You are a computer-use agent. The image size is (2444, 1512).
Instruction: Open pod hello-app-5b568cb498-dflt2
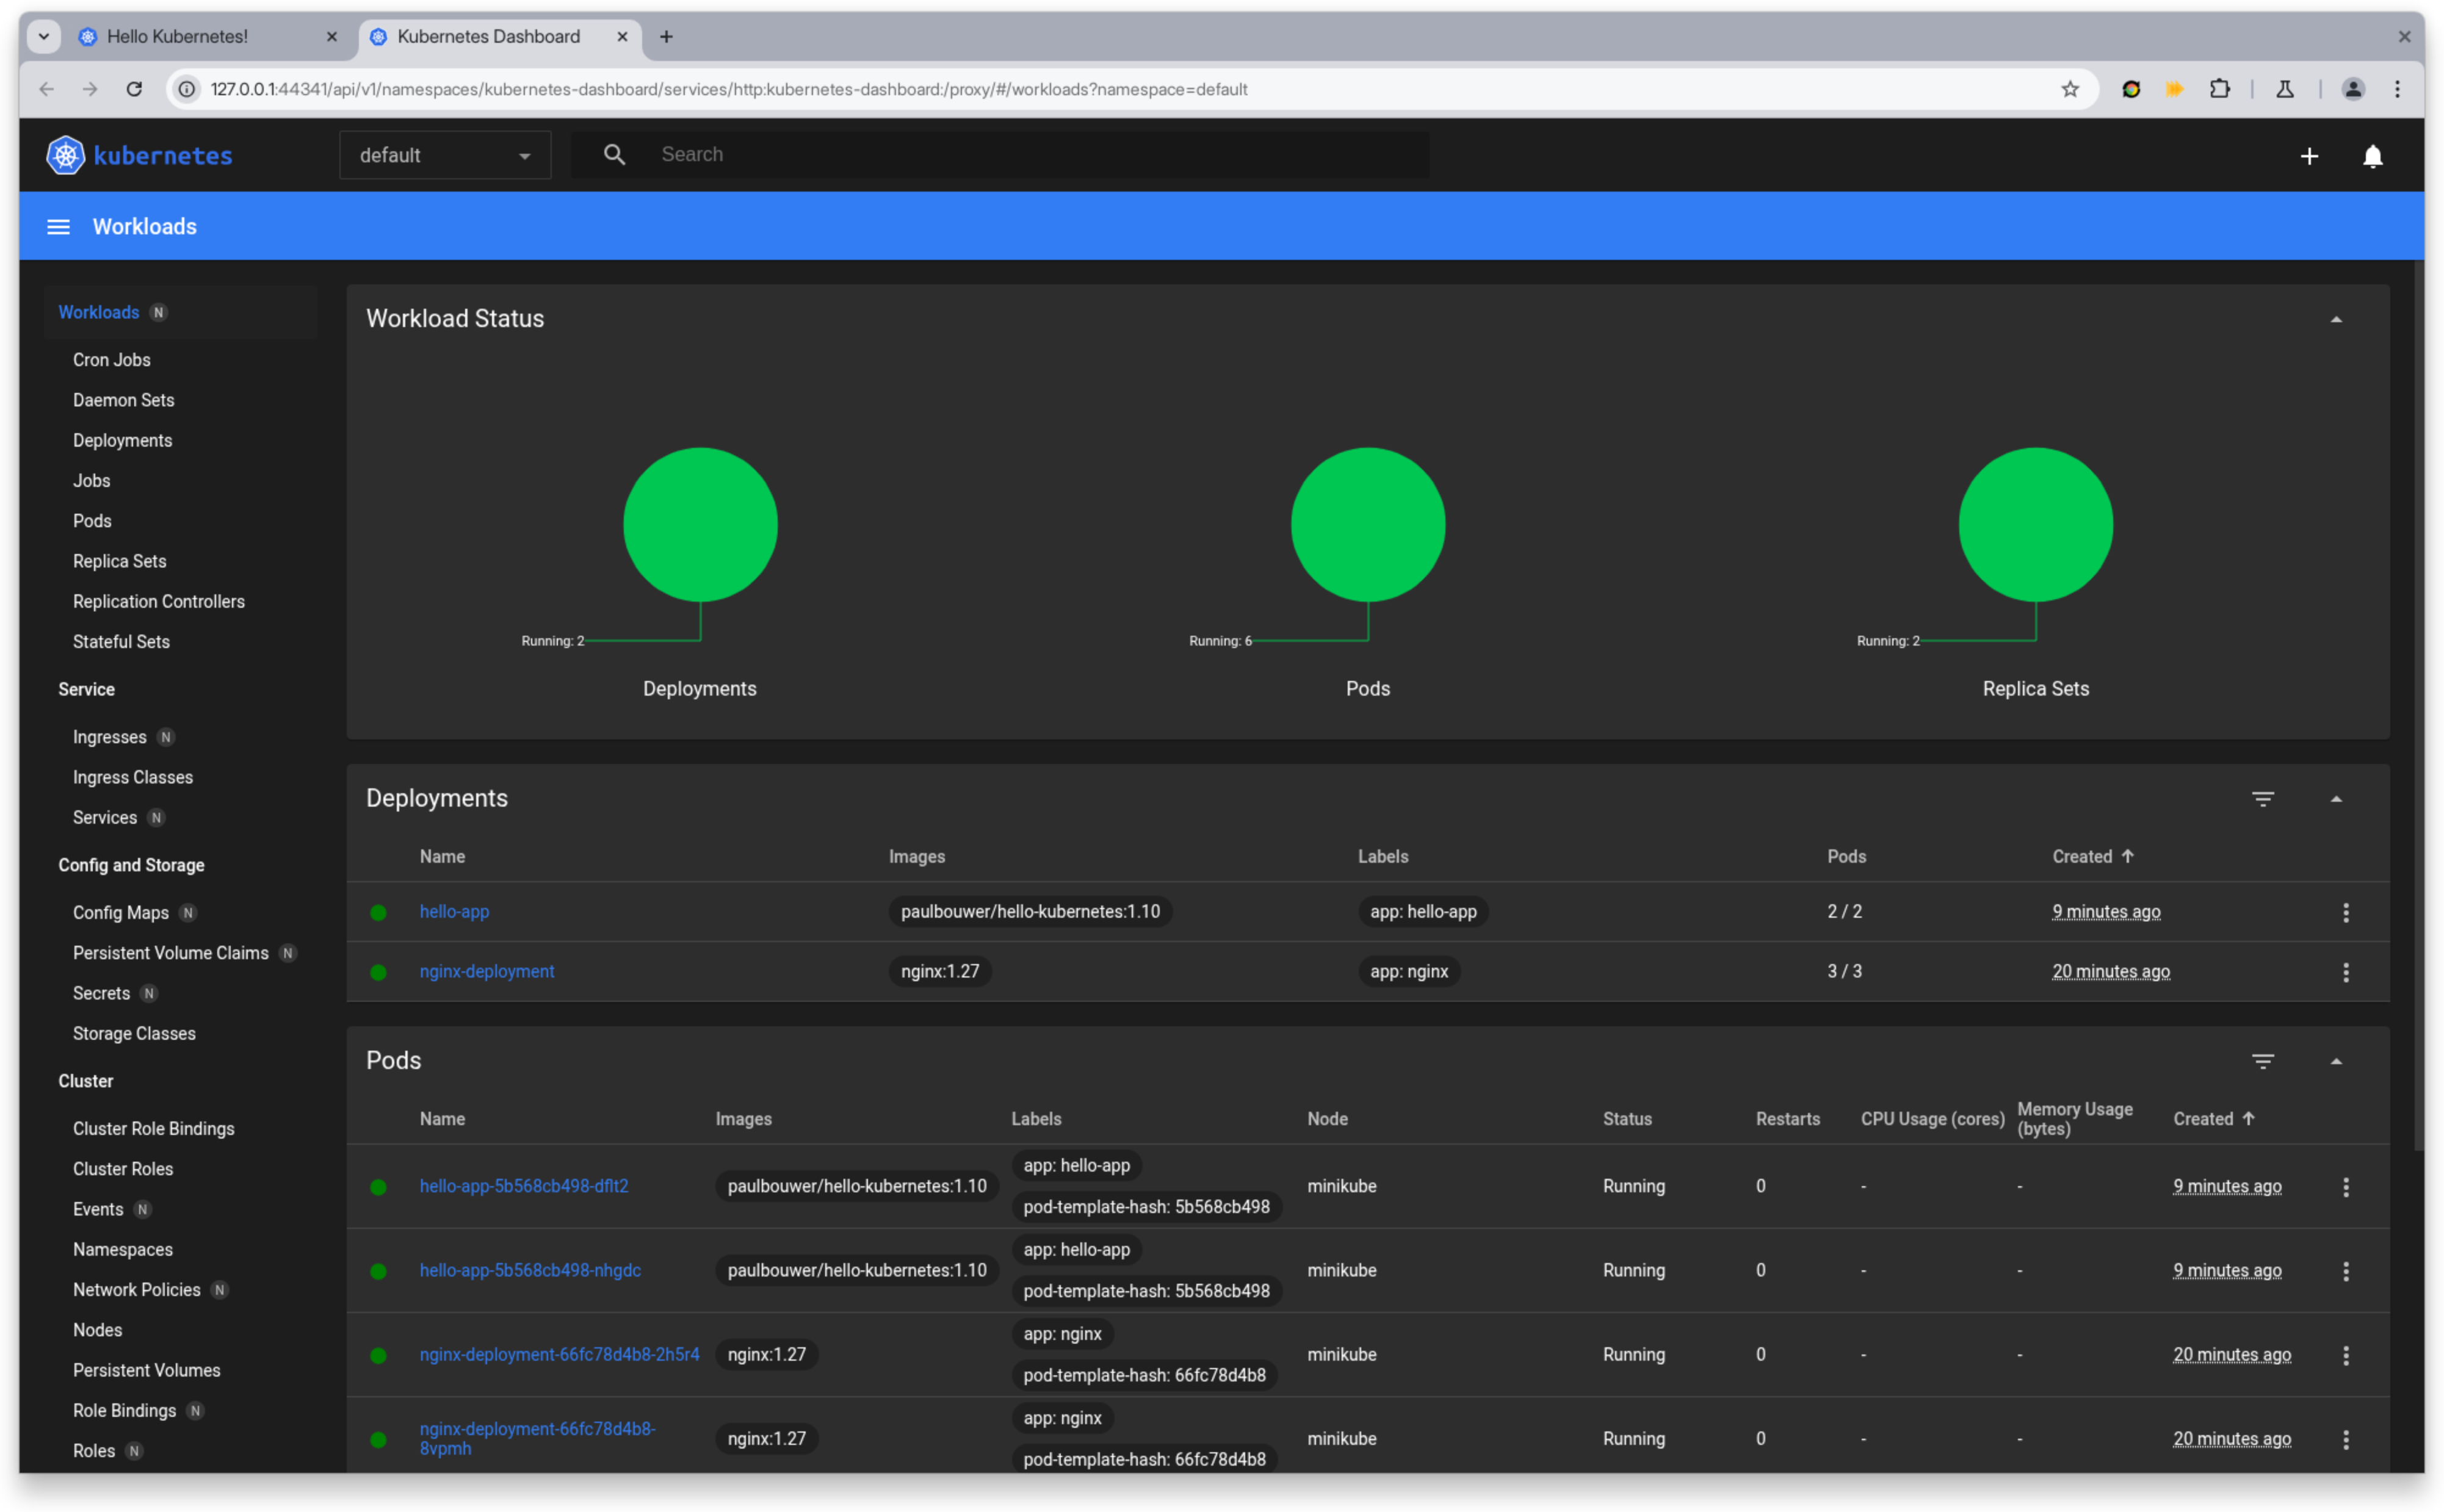click(x=523, y=1186)
